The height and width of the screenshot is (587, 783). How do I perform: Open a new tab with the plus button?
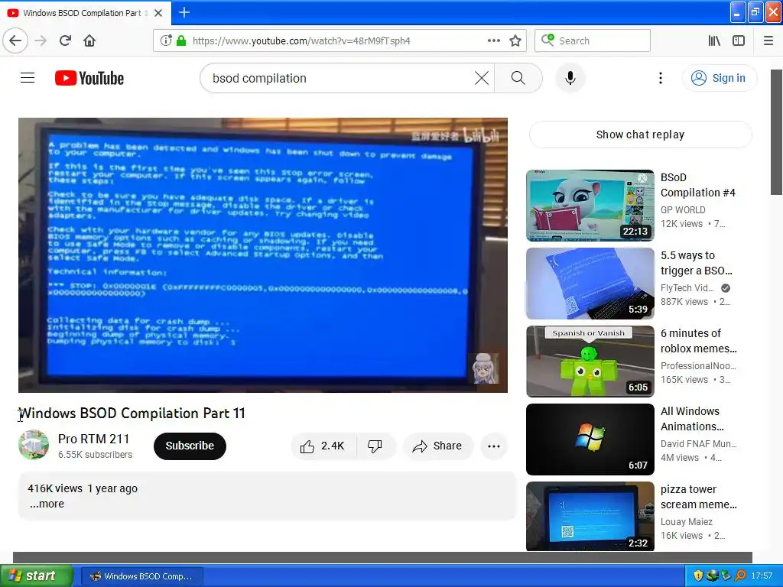(x=184, y=12)
